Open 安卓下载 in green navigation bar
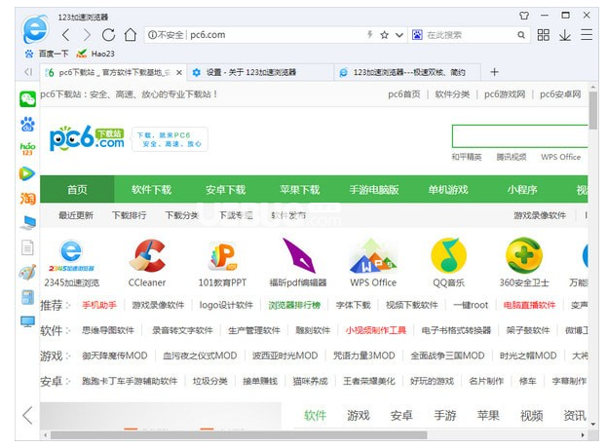 point(225,190)
